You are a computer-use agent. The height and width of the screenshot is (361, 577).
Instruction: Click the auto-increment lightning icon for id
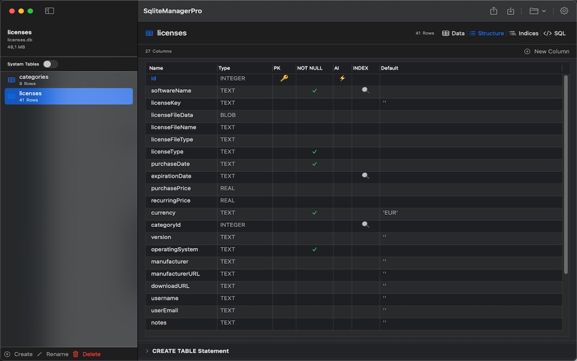[x=342, y=78]
